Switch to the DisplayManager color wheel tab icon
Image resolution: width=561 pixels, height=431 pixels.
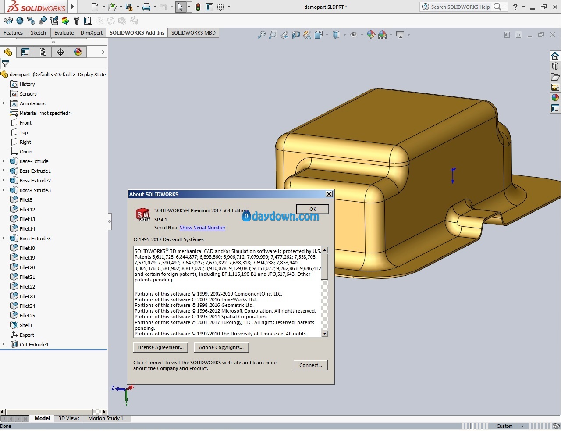tap(78, 52)
